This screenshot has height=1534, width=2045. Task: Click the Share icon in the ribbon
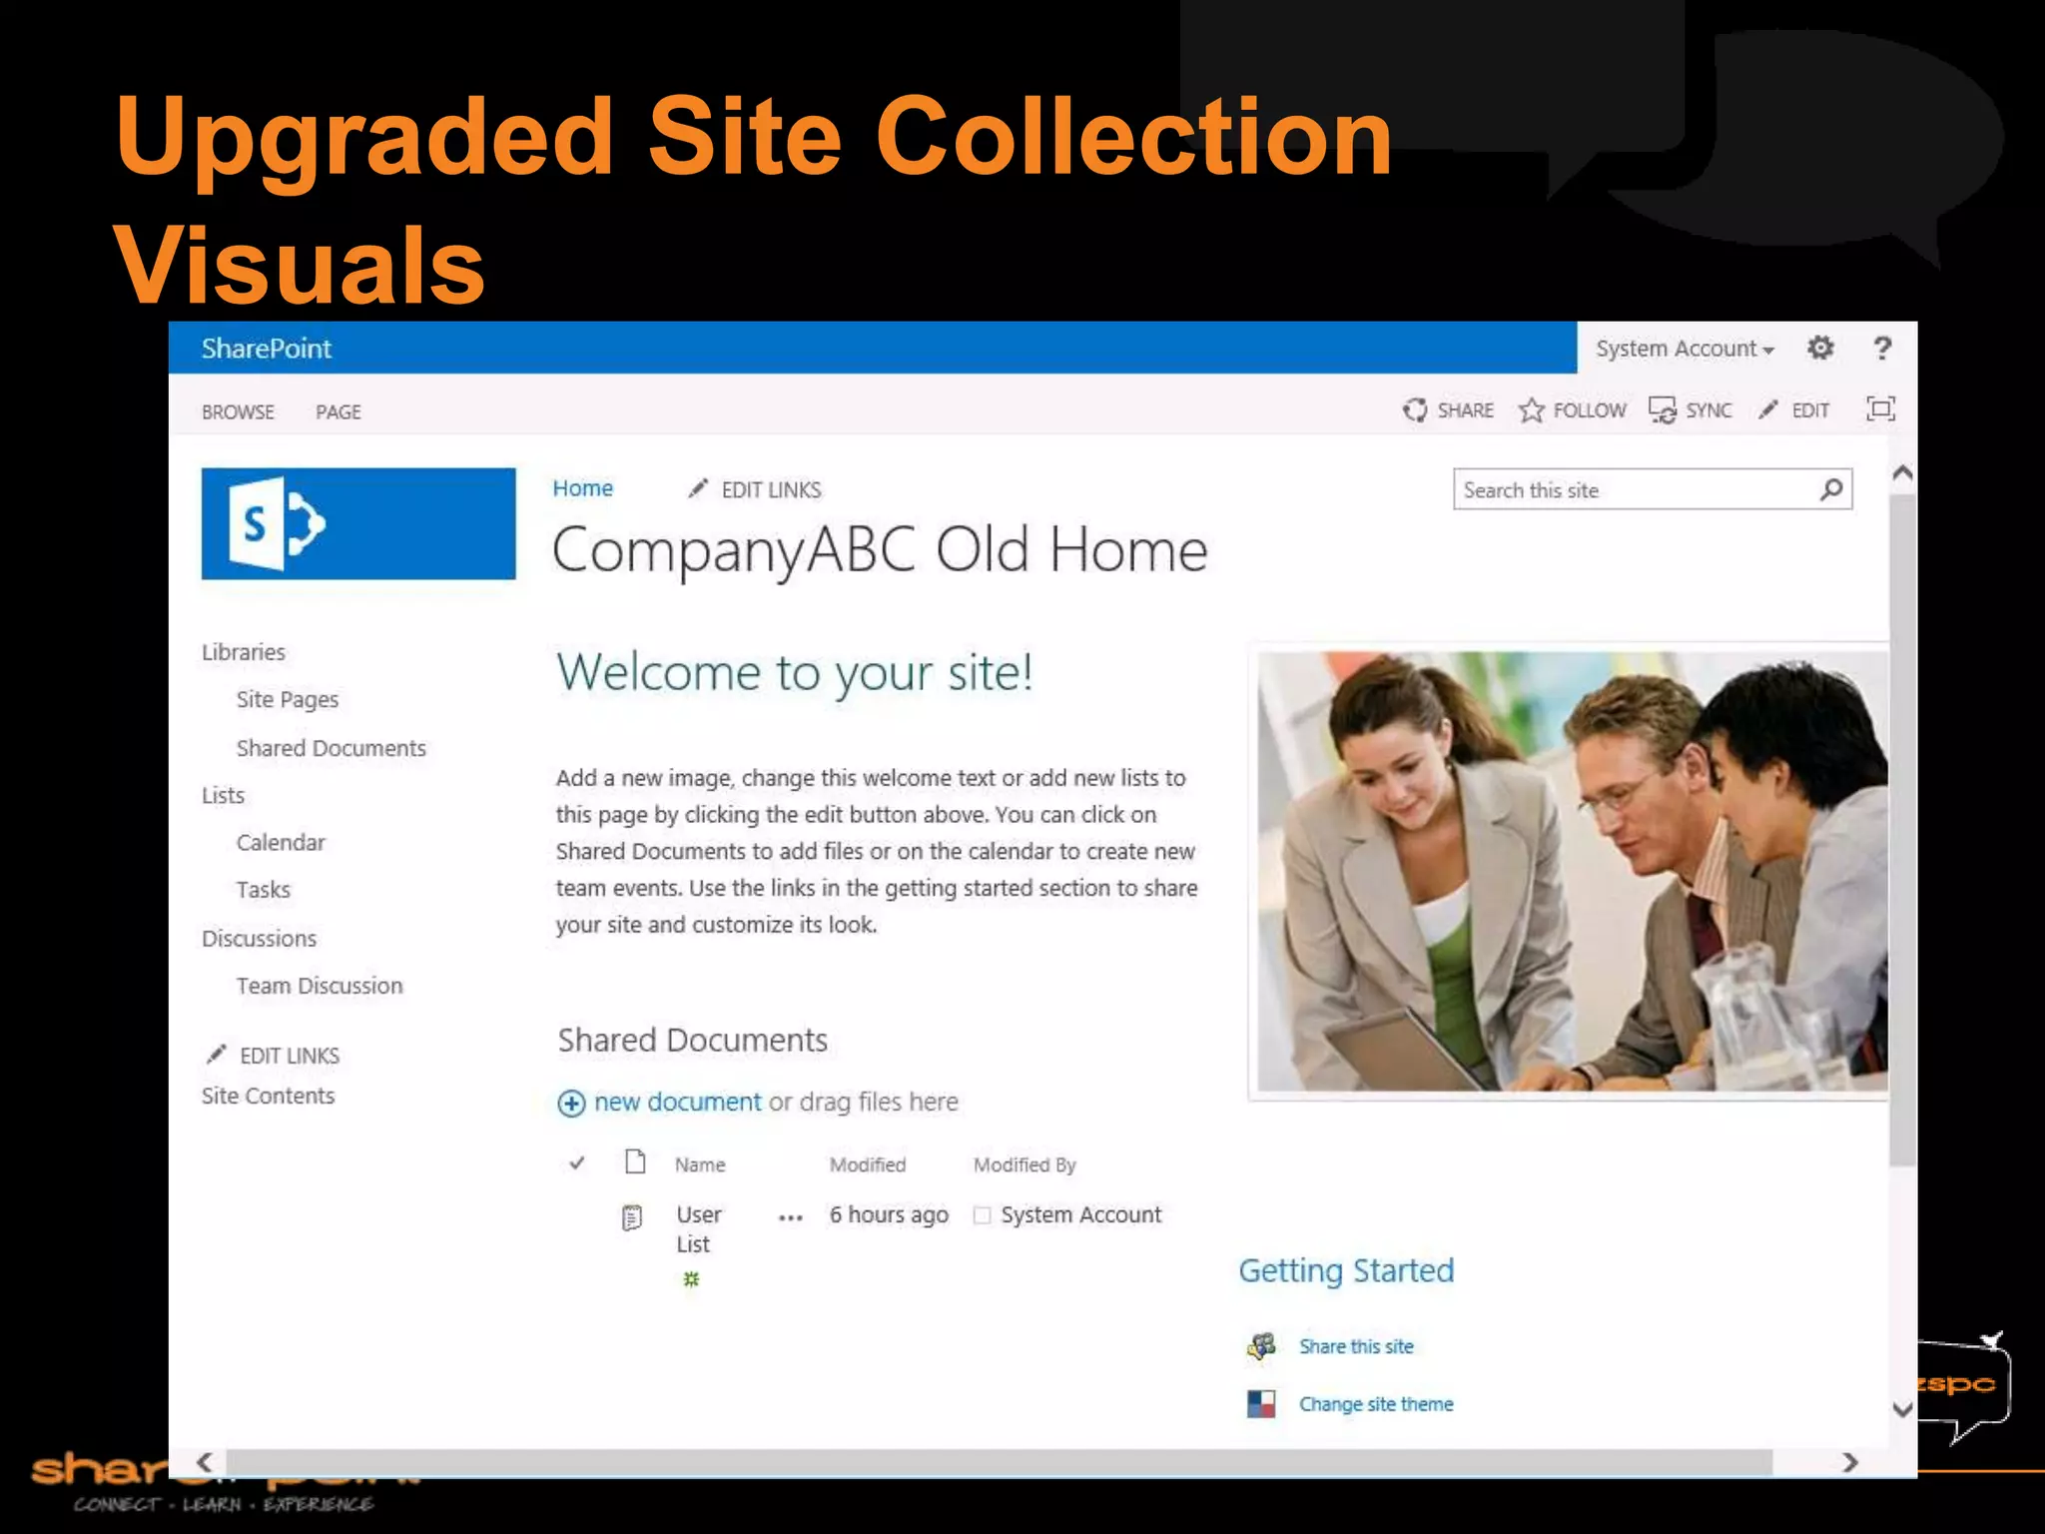click(x=1415, y=409)
